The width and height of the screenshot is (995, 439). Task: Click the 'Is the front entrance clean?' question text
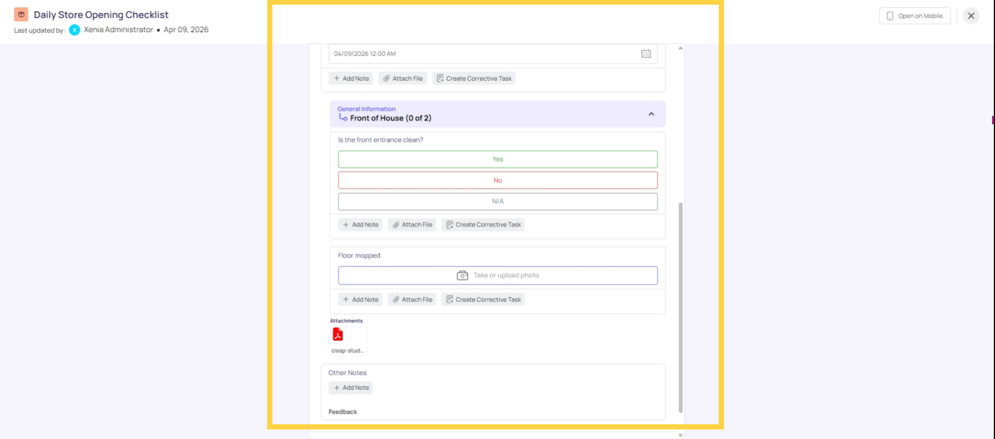[x=380, y=140]
